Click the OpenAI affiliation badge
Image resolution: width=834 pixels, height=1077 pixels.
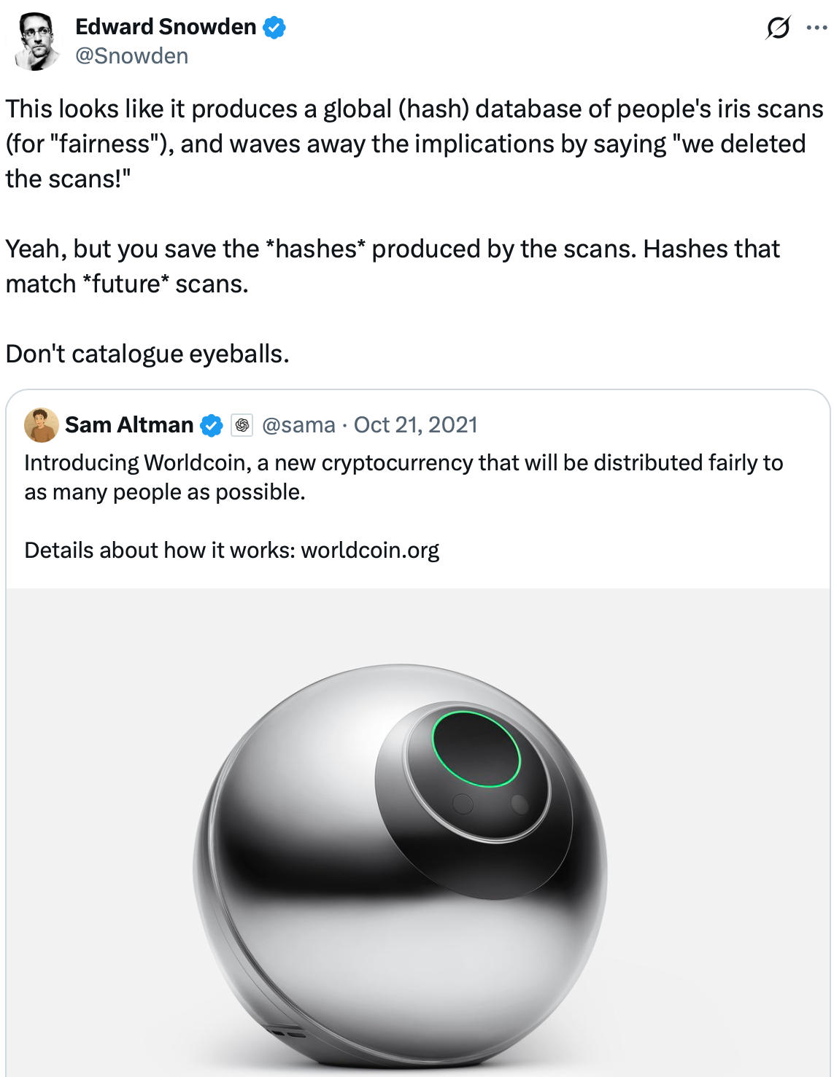tap(242, 425)
